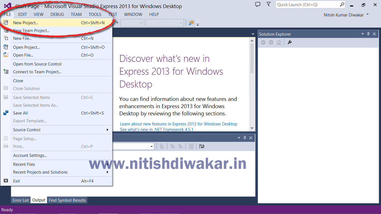Open the narrow empty toolbar combo box
This screenshot has width=381, height=214.
click(x=132, y=23)
